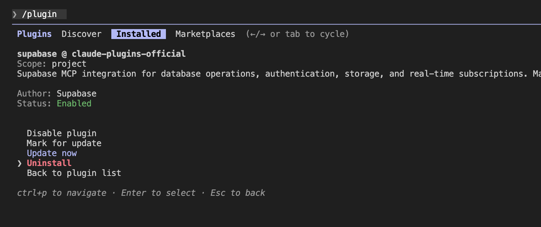The width and height of the screenshot is (541, 227).
Task: Switch to the Discover tab
Action: (82, 34)
